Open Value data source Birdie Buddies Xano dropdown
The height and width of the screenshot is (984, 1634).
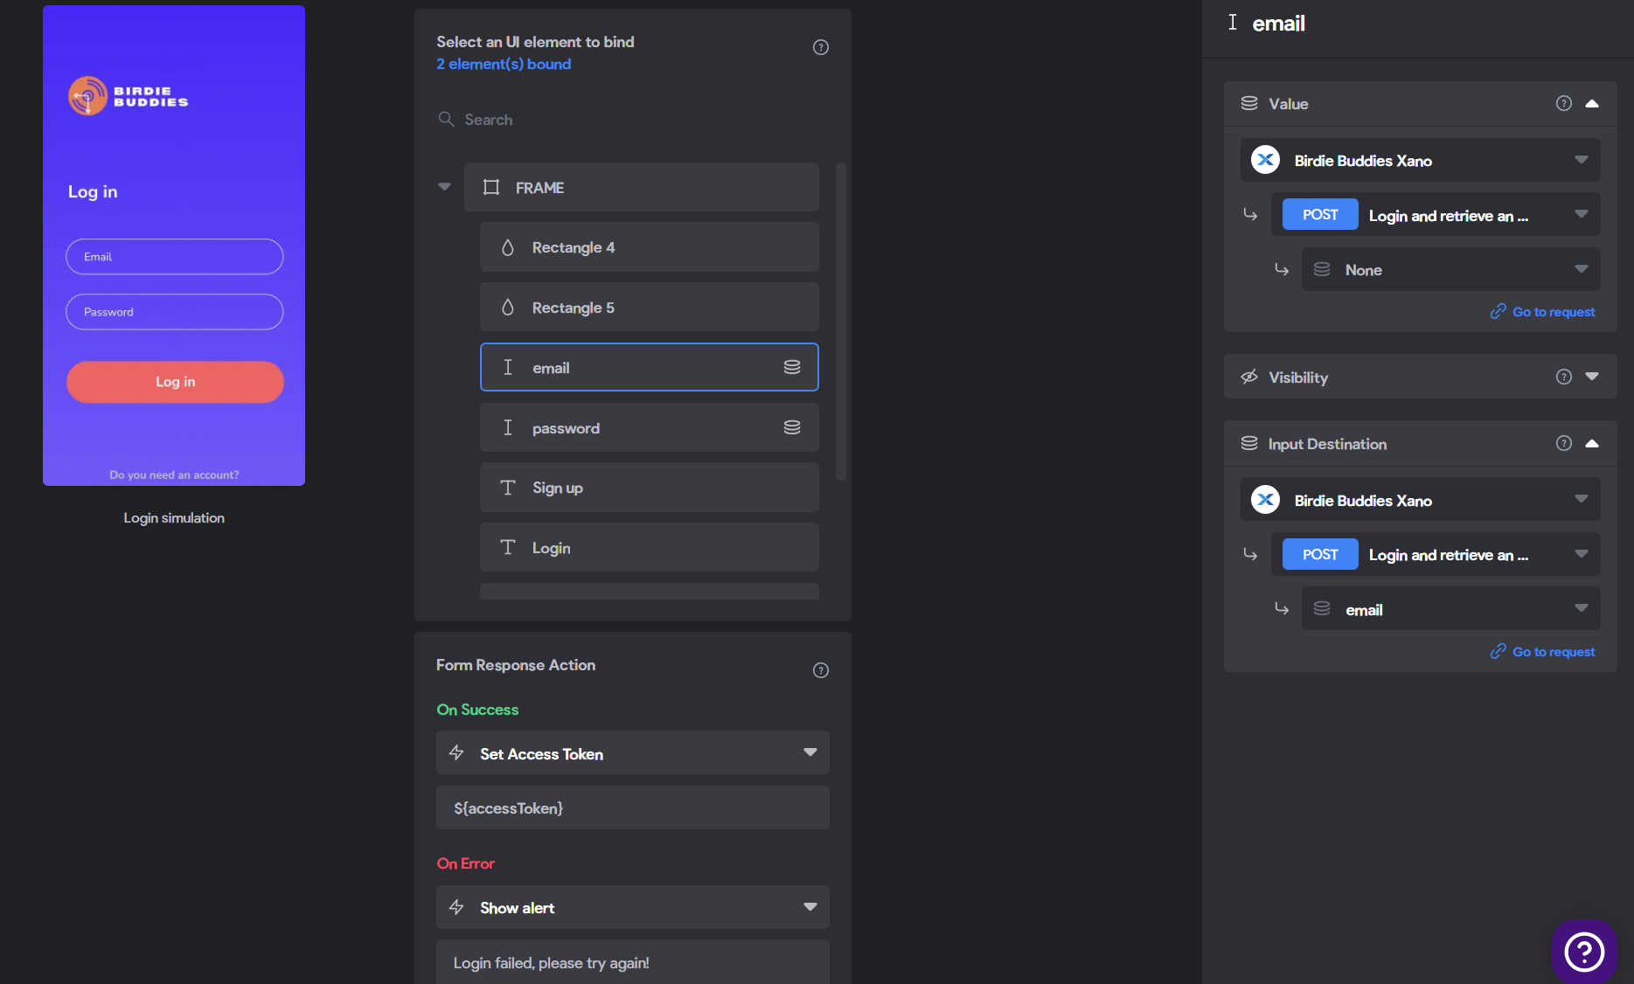[x=1420, y=160]
